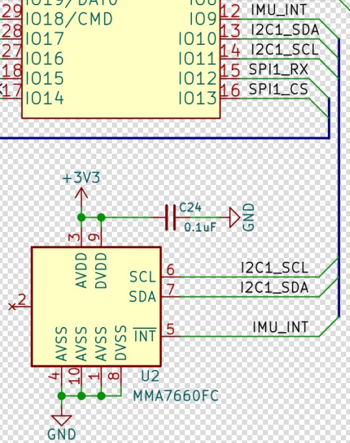Image resolution: width=350 pixels, height=443 pixels.
Task: Select the SPI1_RX net label
Action: [278, 70]
